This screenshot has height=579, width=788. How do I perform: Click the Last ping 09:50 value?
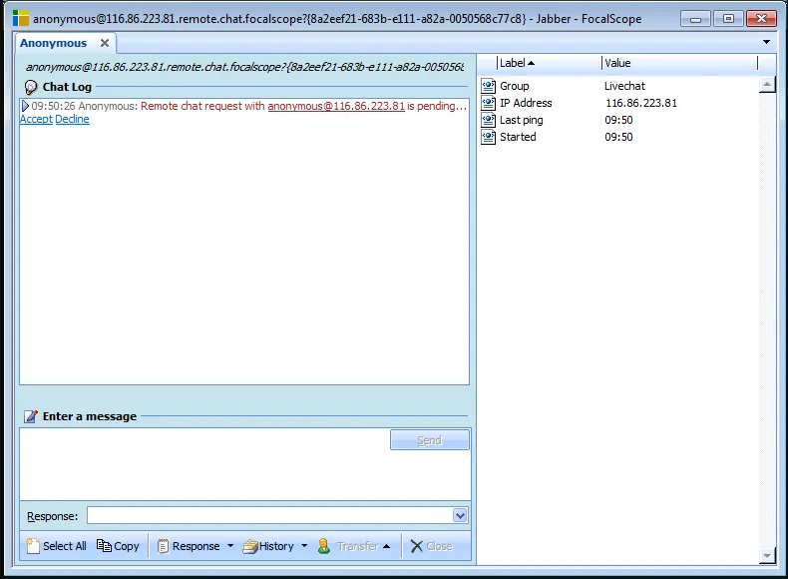[x=618, y=120]
